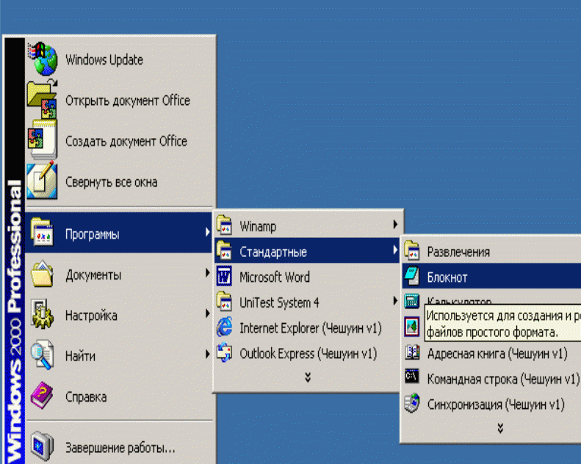This screenshot has height=464, width=581.
Task: Expand hidden items in Программы submenu
Action: [307, 377]
